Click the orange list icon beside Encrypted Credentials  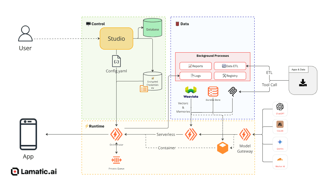click(x=144, y=89)
